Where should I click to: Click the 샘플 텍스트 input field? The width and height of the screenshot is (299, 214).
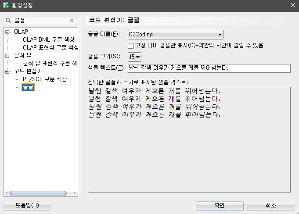(209, 68)
